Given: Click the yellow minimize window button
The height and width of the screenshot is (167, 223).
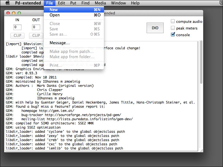Looking at the screenshot, I should (14, 13).
